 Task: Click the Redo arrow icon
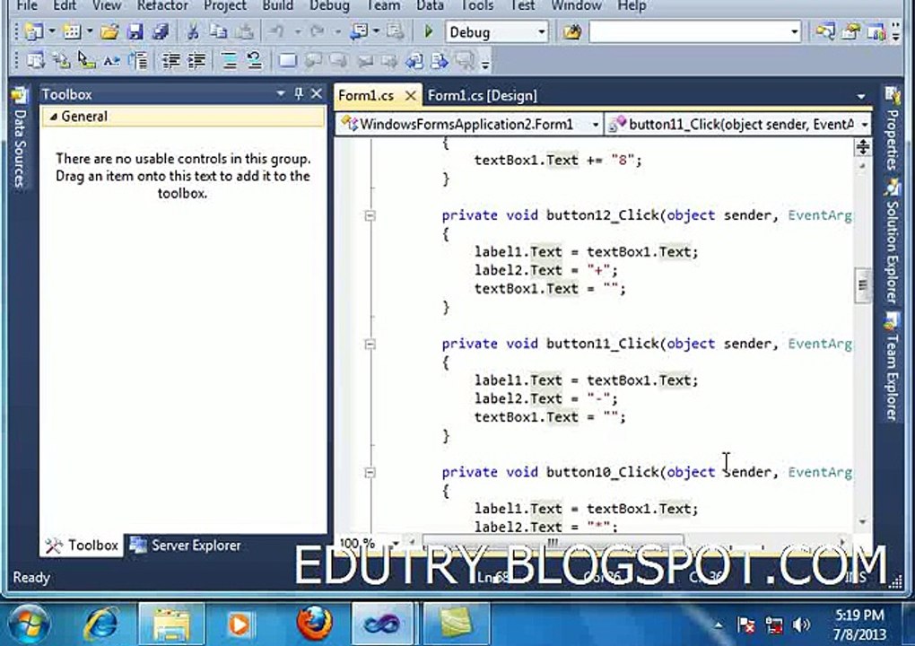pos(317,31)
